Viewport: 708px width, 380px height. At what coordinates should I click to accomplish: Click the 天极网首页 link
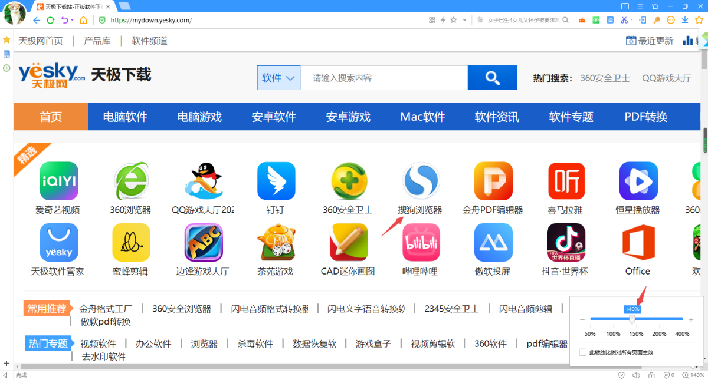click(41, 41)
